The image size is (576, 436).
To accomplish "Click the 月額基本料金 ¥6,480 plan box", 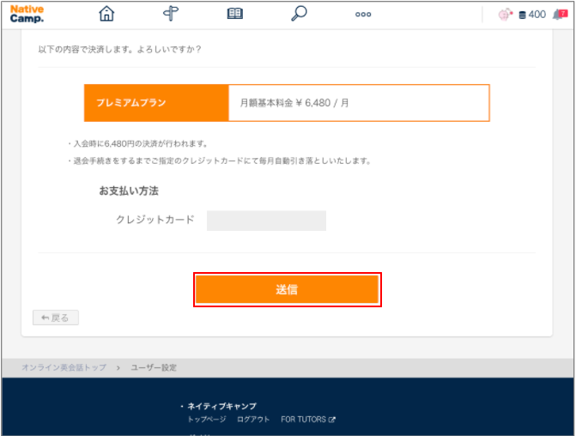I will (359, 103).
